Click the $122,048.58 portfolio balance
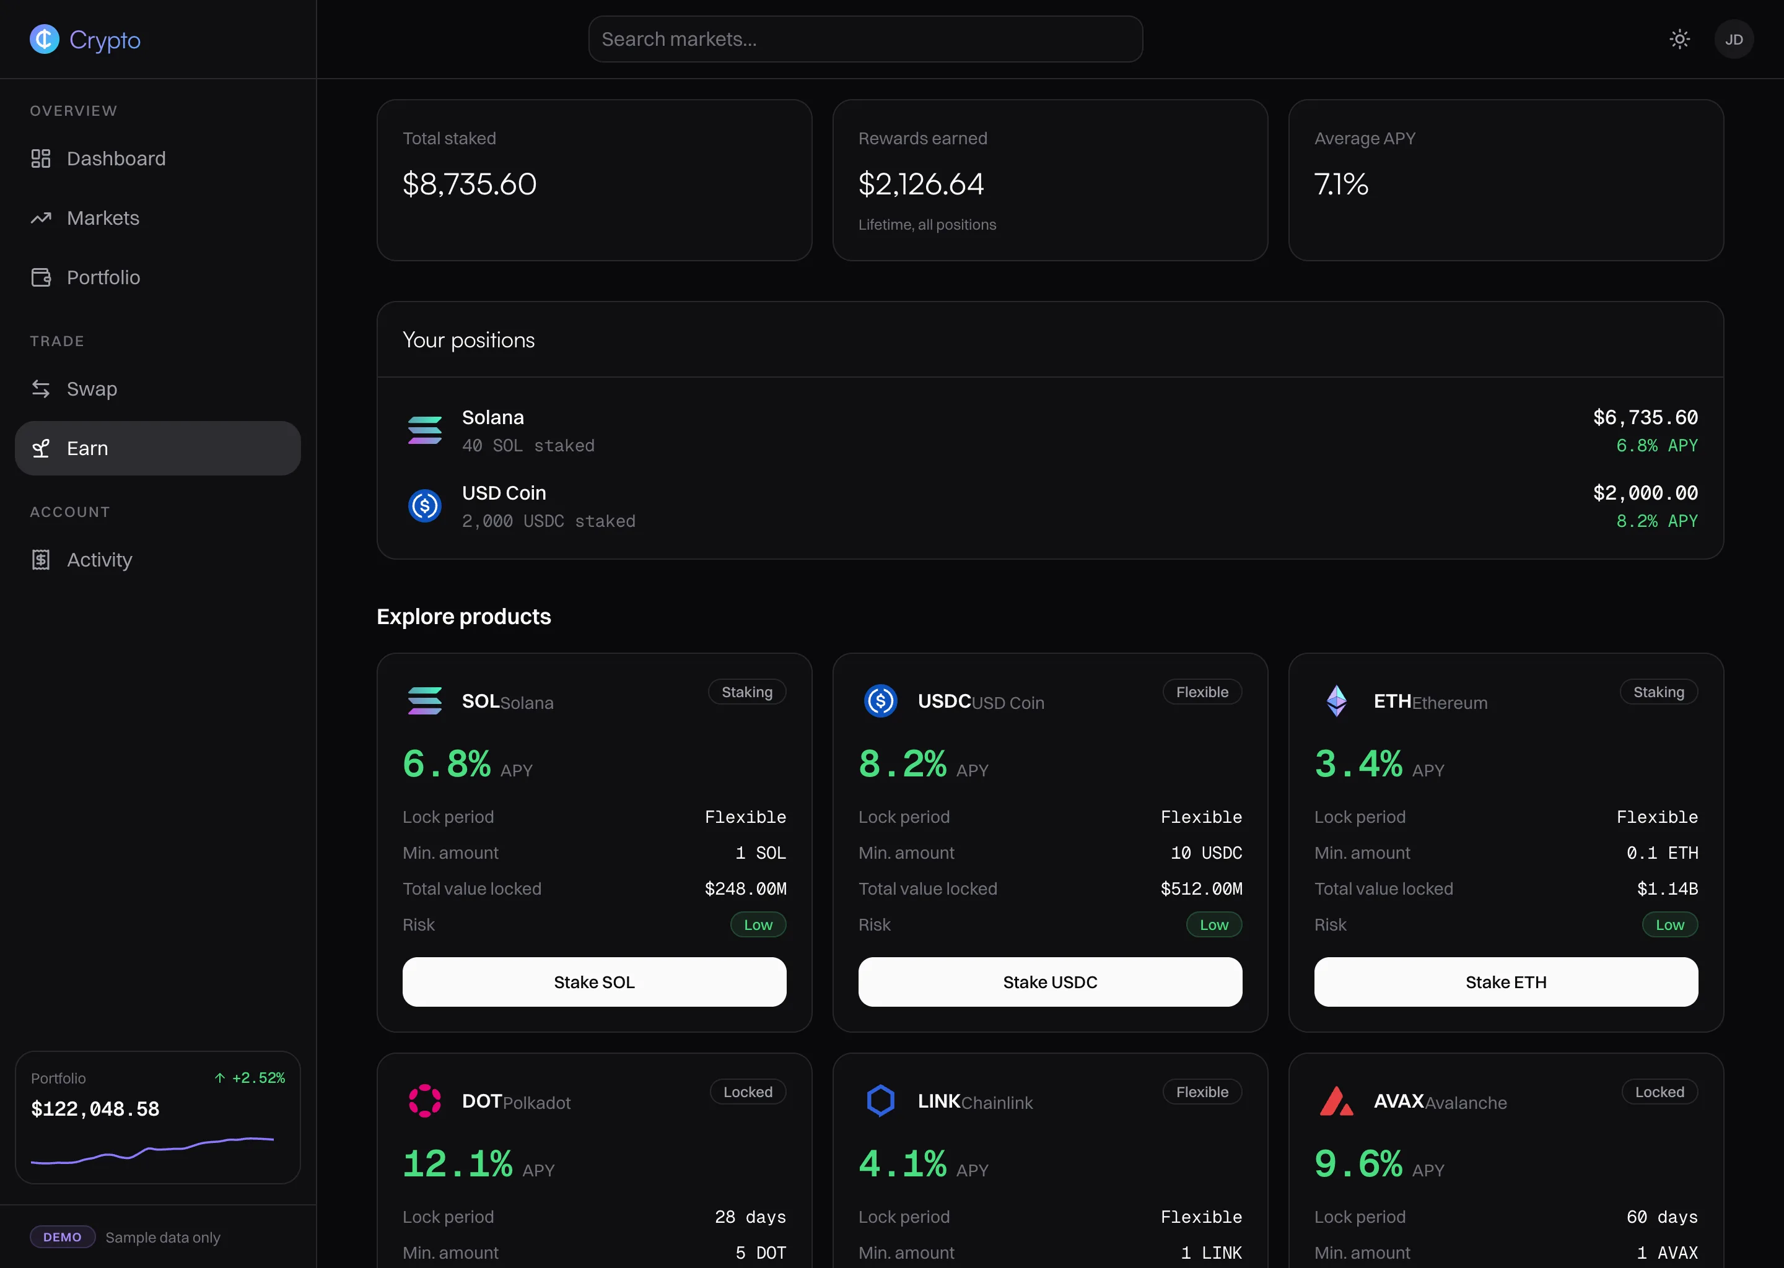Viewport: 1784px width, 1268px height. pos(95,1109)
